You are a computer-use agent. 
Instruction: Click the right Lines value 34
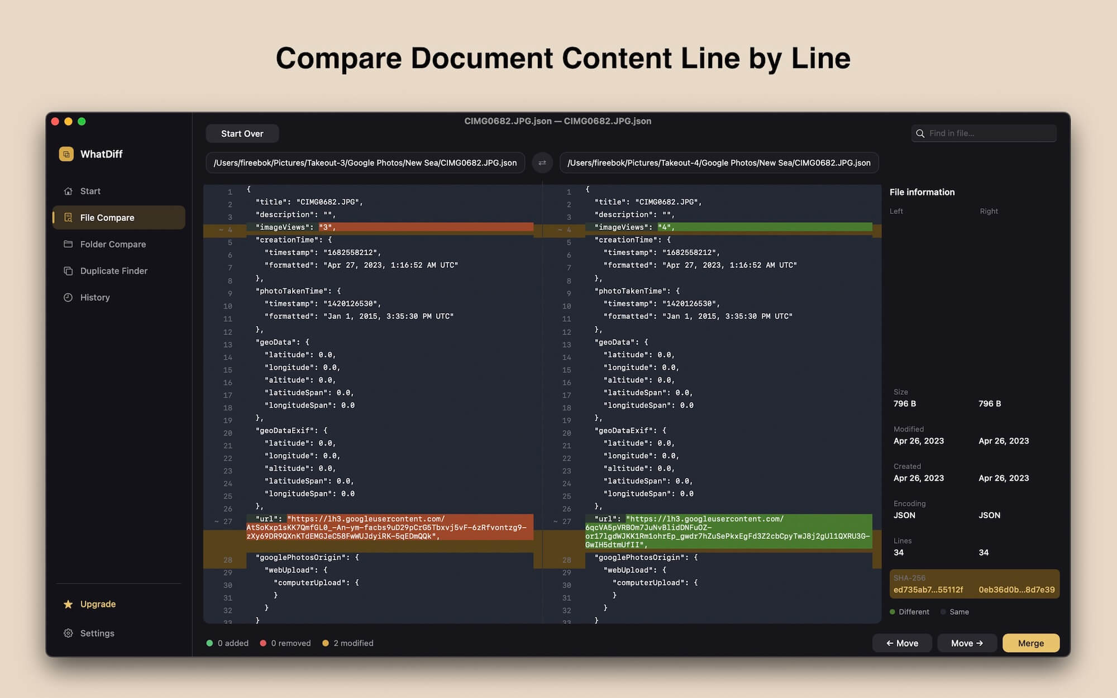click(x=984, y=553)
